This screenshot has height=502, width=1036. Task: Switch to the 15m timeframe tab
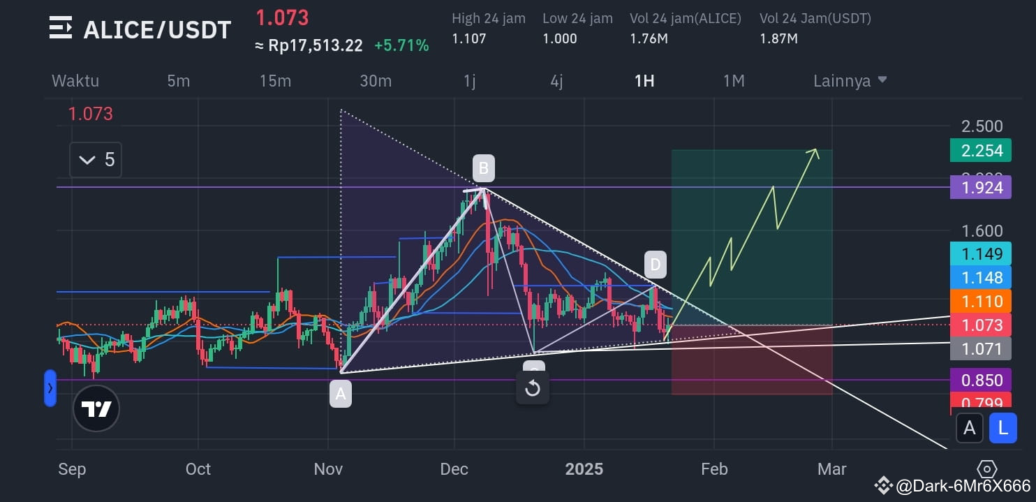click(x=275, y=80)
